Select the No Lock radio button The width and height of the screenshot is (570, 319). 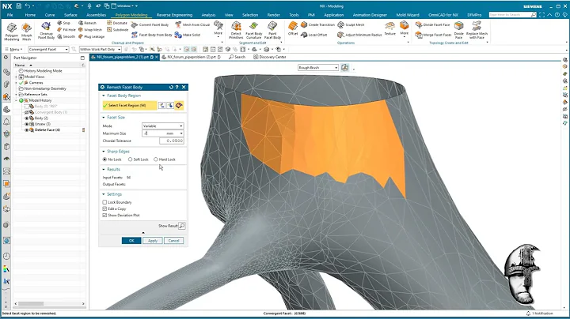click(x=104, y=159)
